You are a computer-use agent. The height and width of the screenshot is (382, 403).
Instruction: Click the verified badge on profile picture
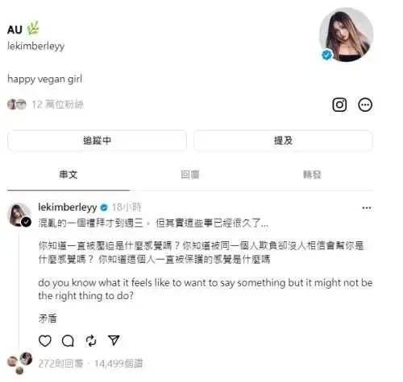[x=327, y=55]
